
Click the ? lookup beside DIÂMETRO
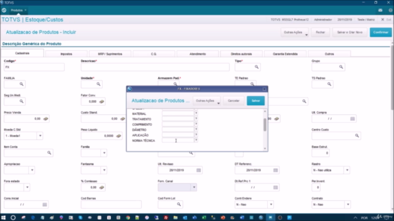196,130
